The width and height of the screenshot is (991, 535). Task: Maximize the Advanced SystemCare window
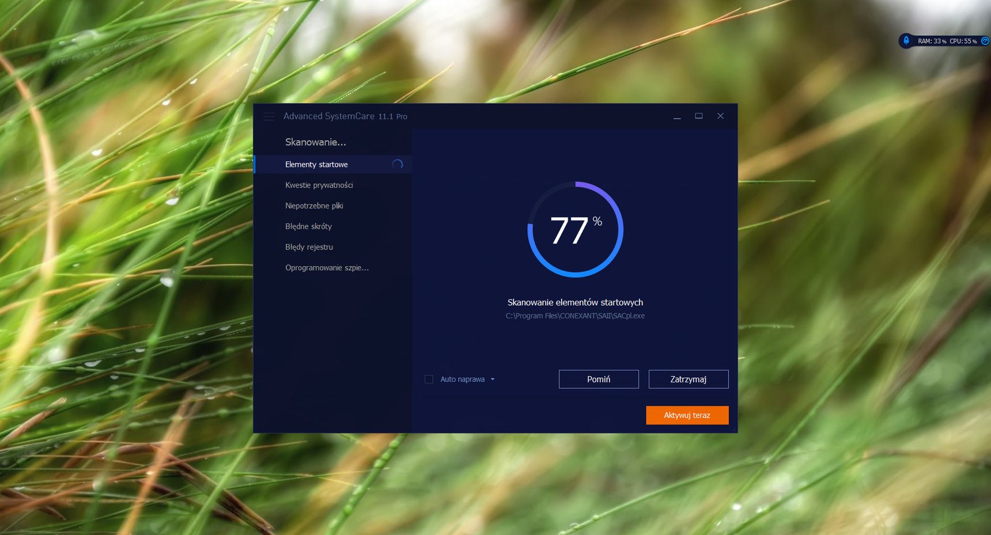pyautogui.click(x=699, y=116)
